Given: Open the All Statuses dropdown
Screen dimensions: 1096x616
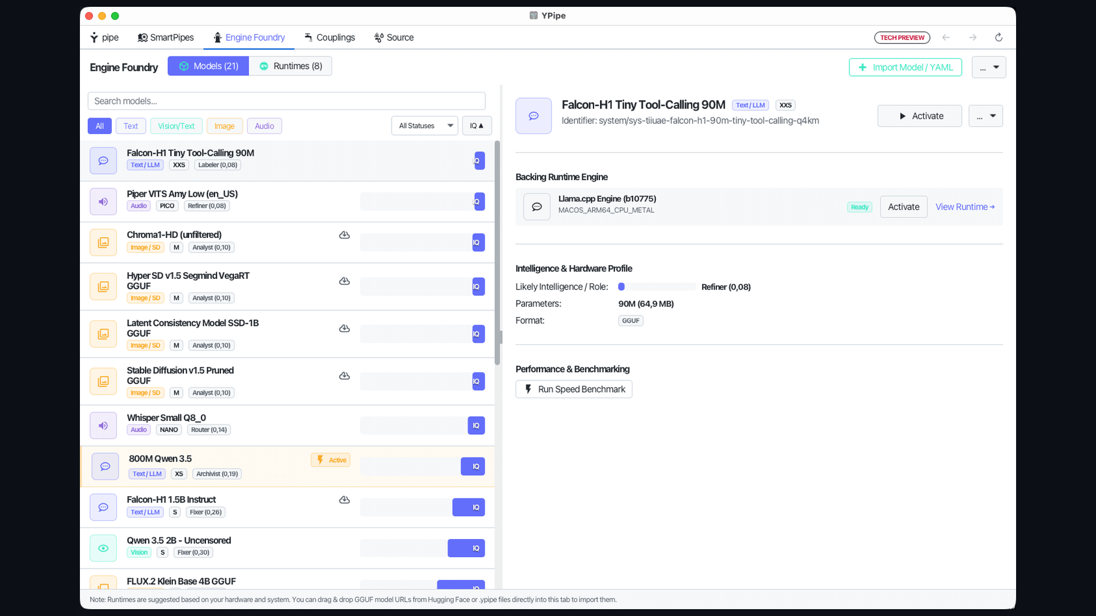Looking at the screenshot, I should [x=425, y=125].
